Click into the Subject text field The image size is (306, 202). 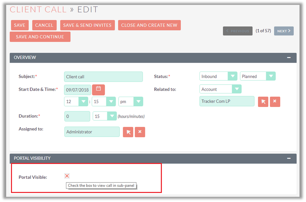pyautogui.click(x=103, y=77)
